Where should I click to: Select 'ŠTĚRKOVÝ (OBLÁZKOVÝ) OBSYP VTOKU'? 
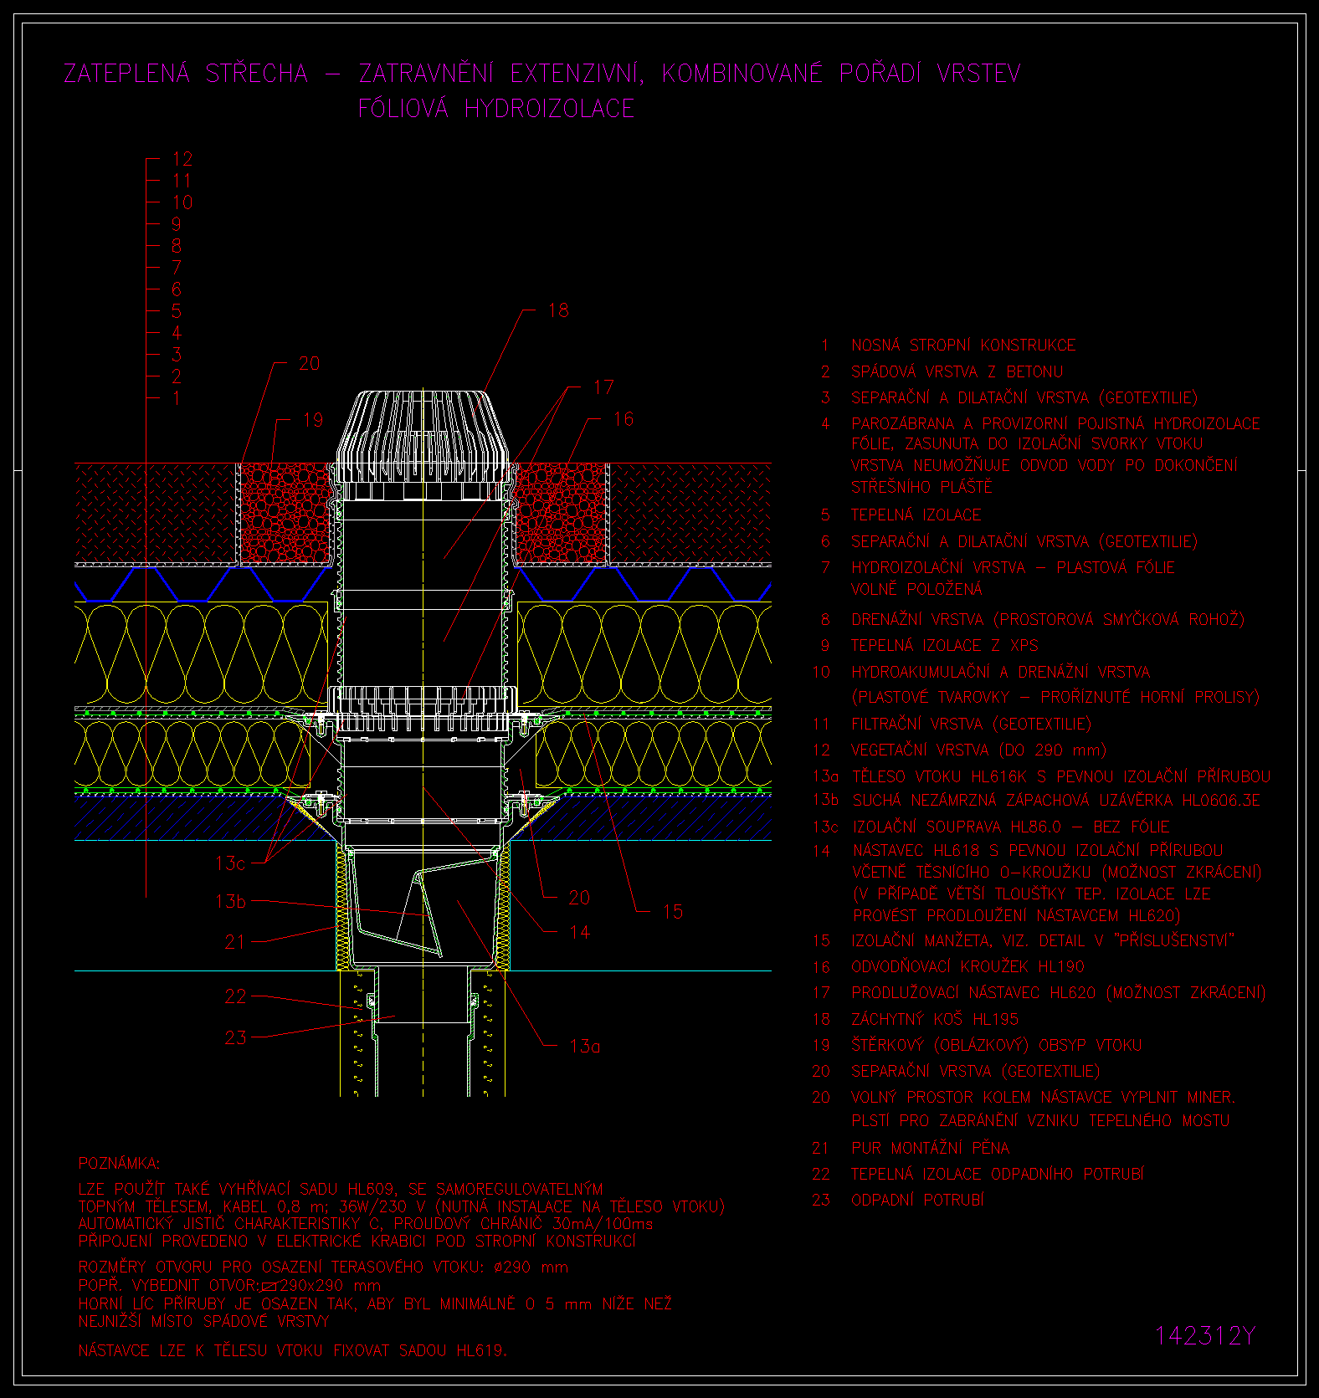pos(997,1045)
